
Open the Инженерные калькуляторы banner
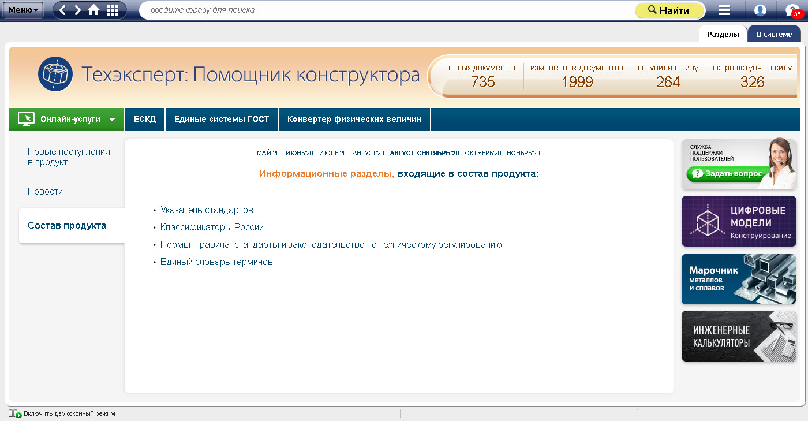coord(739,336)
